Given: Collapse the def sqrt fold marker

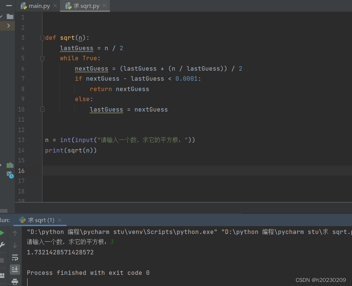Looking at the screenshot, I should point(42,38).
